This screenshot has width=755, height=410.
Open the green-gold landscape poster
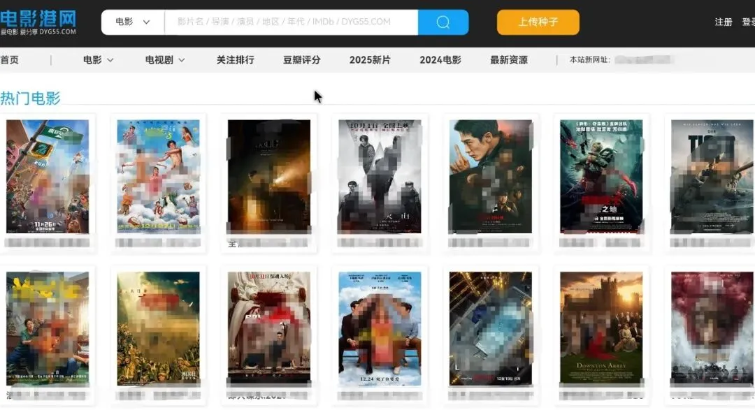(x=159, y=329)
